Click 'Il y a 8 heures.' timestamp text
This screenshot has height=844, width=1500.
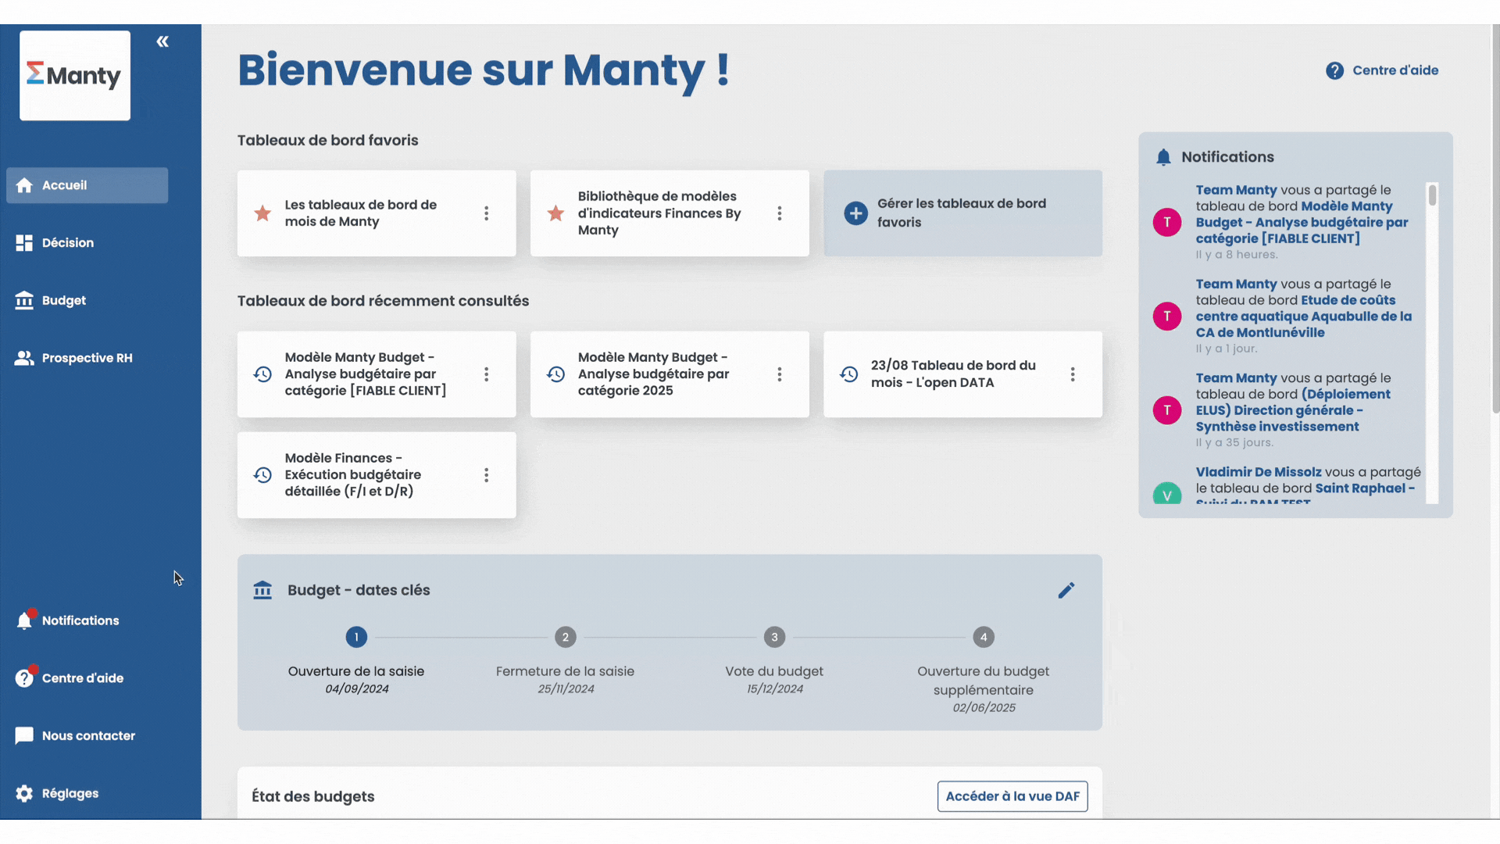coord(1237,255)
